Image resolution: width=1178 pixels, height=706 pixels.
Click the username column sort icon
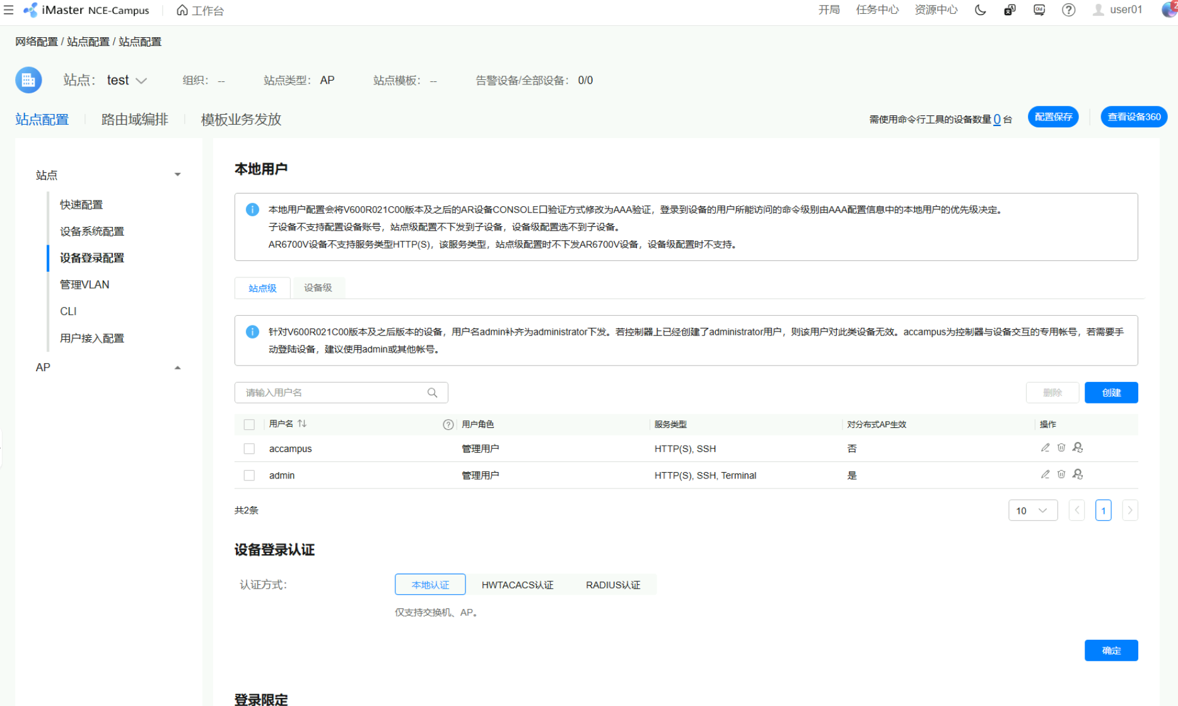coord(302,424)
